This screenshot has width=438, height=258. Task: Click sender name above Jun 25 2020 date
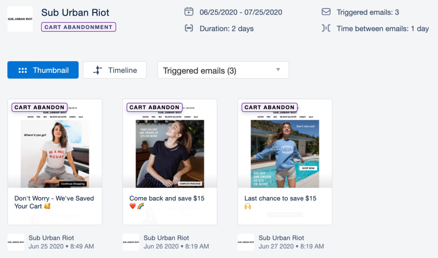[x=51, y=238]
